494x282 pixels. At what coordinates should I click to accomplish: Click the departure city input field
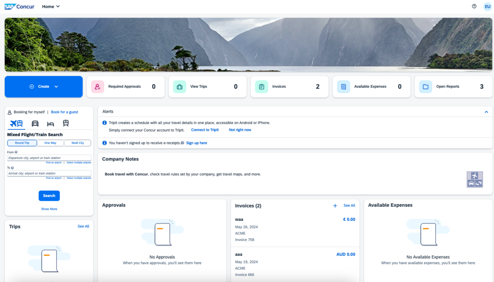(49, 158)
